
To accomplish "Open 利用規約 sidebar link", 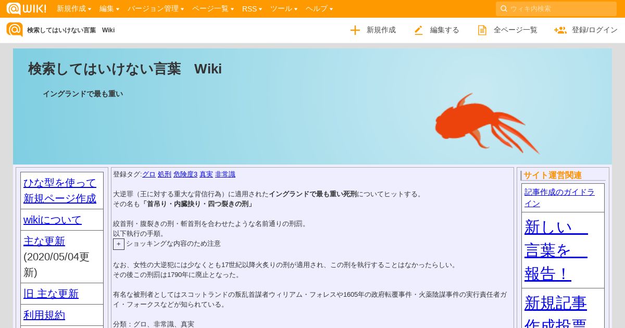I will [x=44, y=315].
